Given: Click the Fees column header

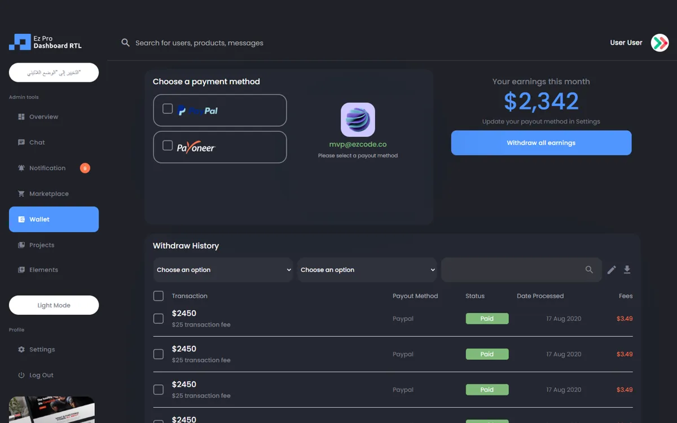Looking at the screenshot, I should point(626,296).
